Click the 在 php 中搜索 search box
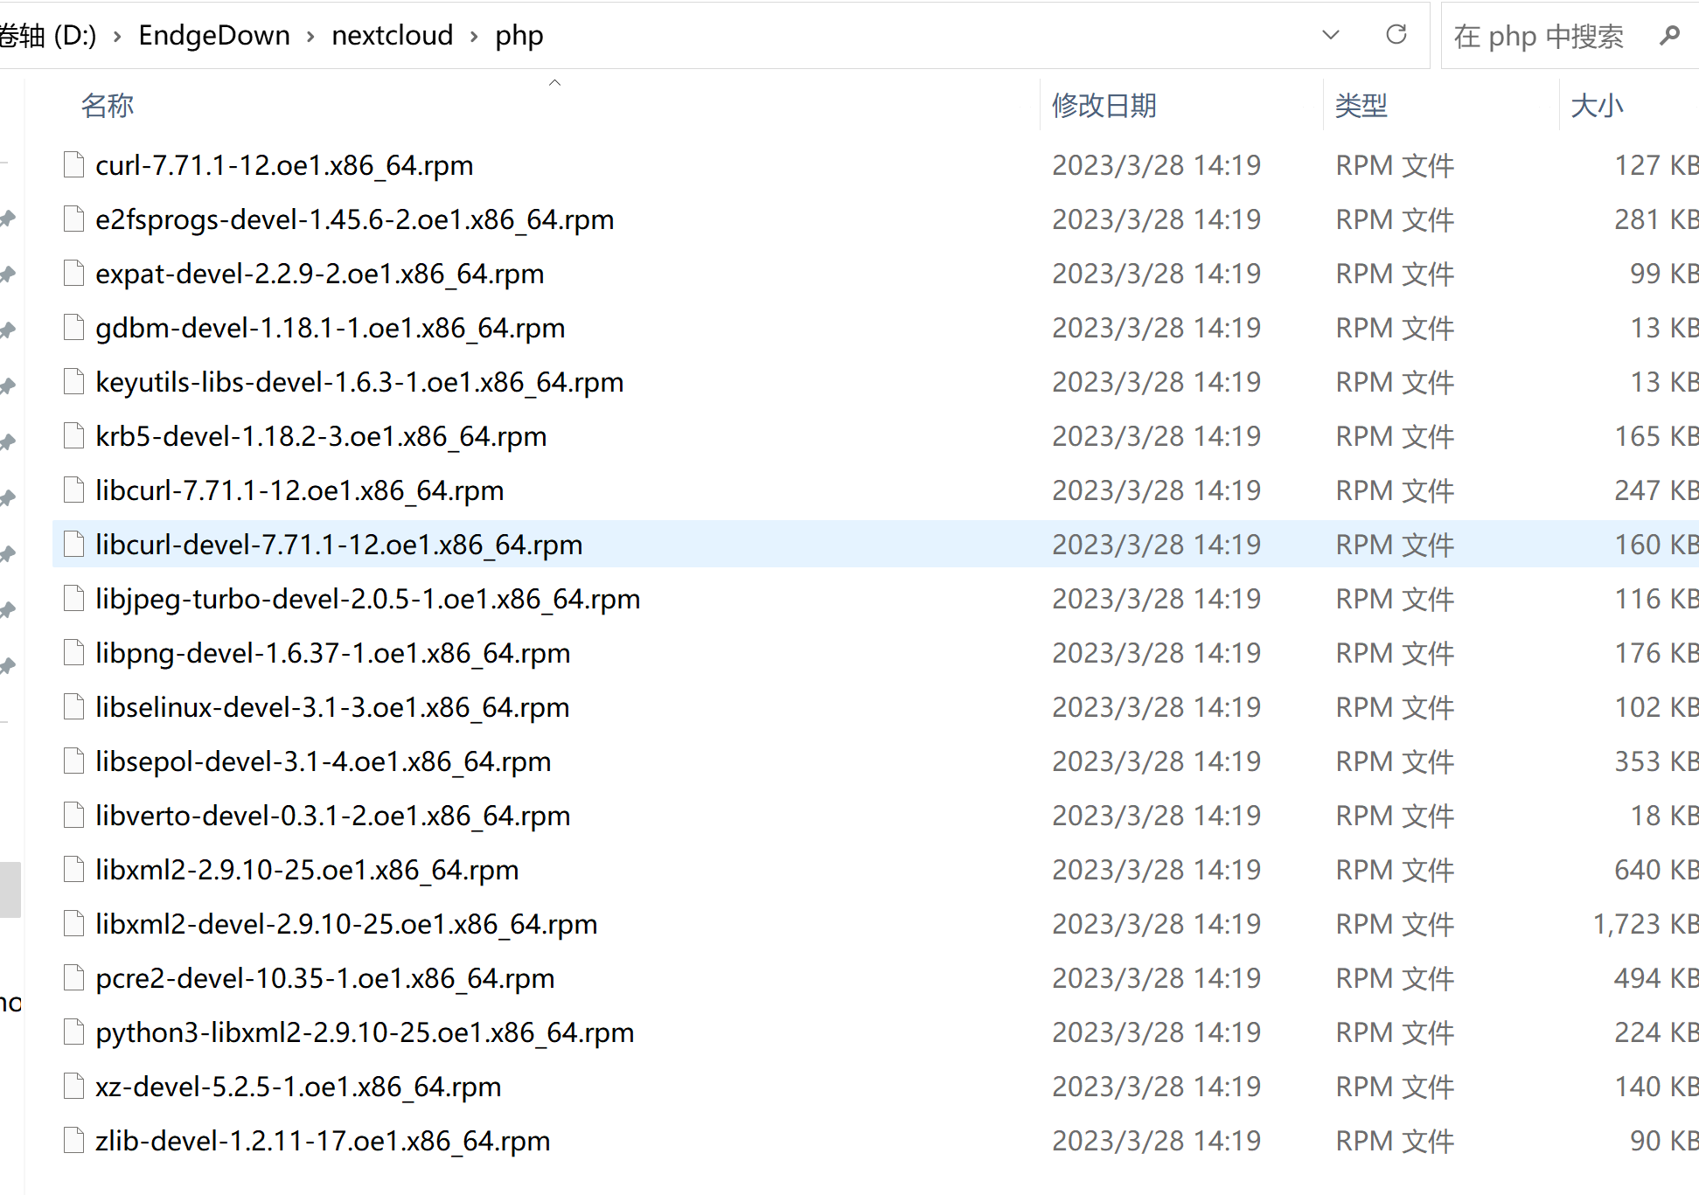Image resolution: width=1699 pixels, height=1195 pixels. click(1539, 36)
